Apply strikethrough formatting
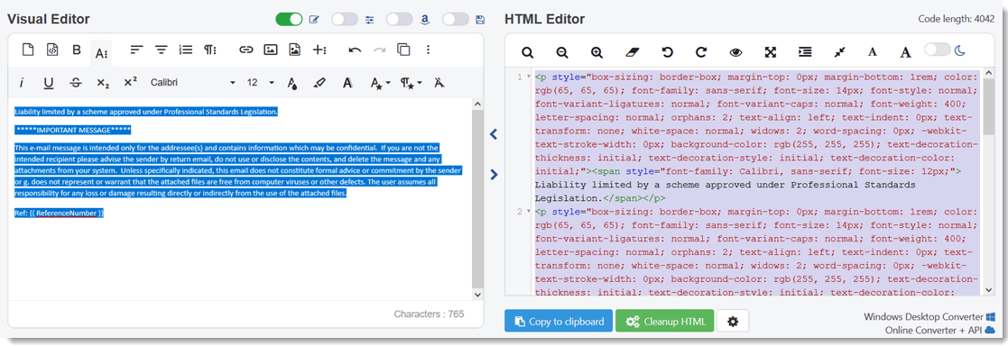Viewport: 1008px width, 346px height. pyautogui.click(x=76, y=82)
